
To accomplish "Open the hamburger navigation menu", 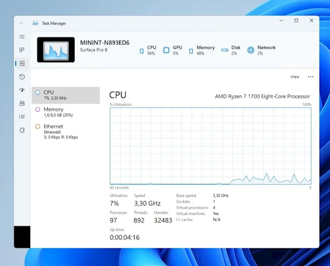I will (x=22, y=36).
